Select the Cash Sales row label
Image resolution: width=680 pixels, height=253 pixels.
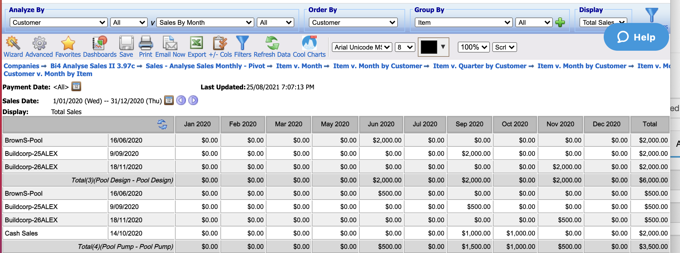pyautogui.click(x=21, y=233)
